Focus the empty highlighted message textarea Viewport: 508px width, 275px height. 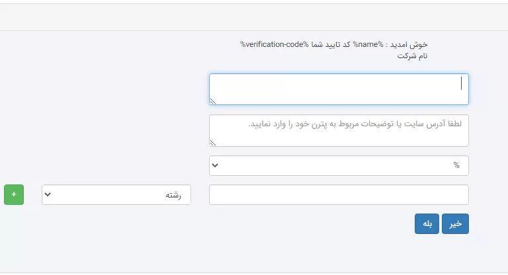pyautogui.click(x=339, y=89)
